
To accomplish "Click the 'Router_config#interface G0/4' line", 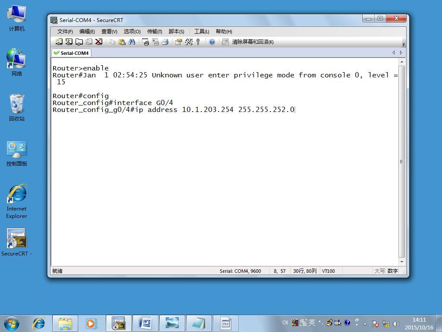I will 113,103.
